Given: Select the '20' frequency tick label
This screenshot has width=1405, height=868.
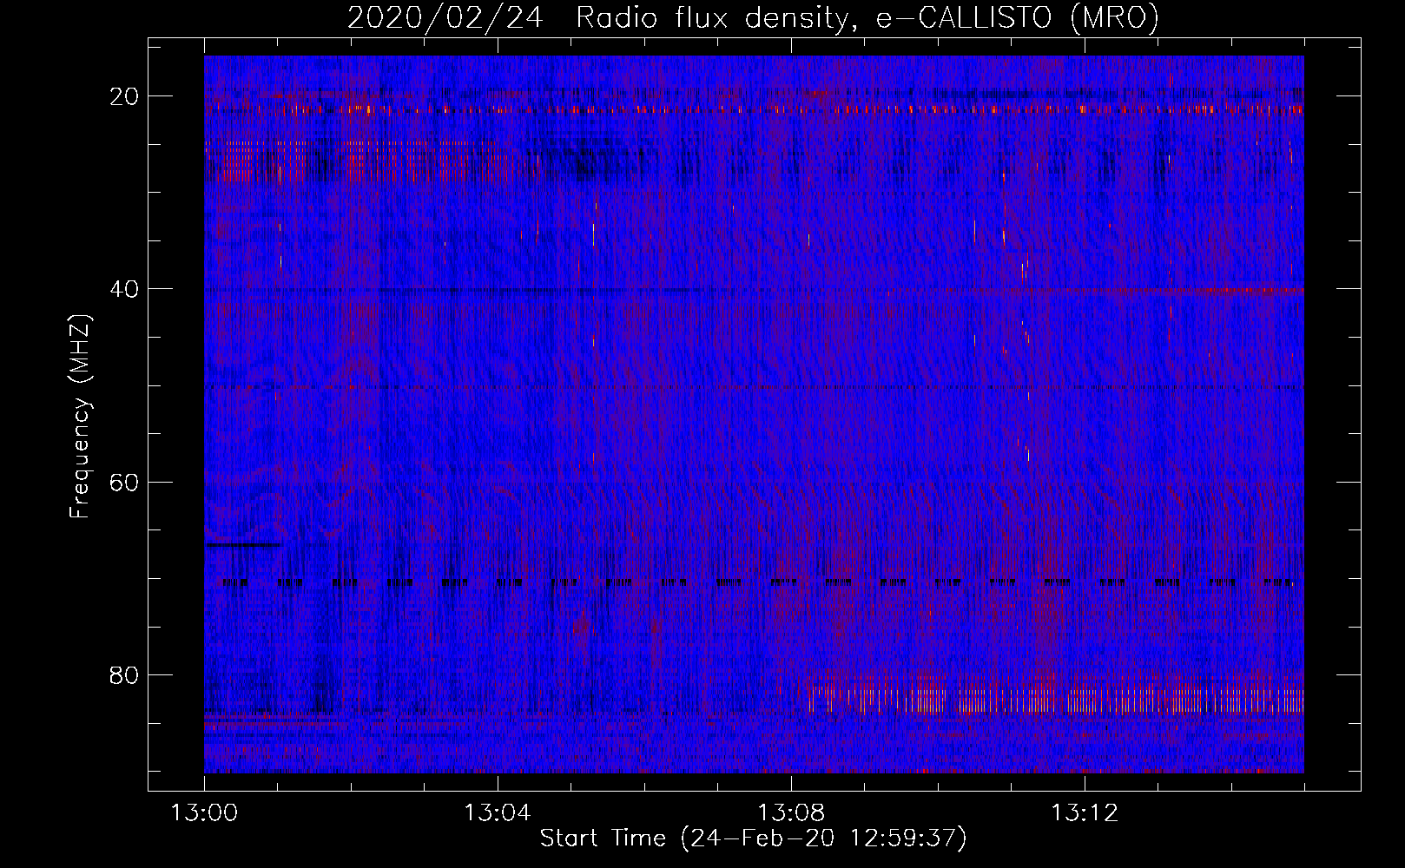Looking at the screenshot, I should [124, 95].
